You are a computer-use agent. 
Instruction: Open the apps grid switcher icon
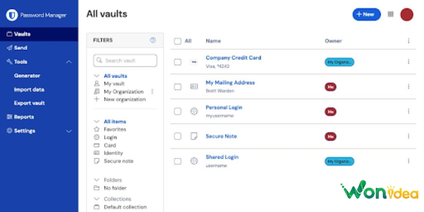click(x=391, y=14)
